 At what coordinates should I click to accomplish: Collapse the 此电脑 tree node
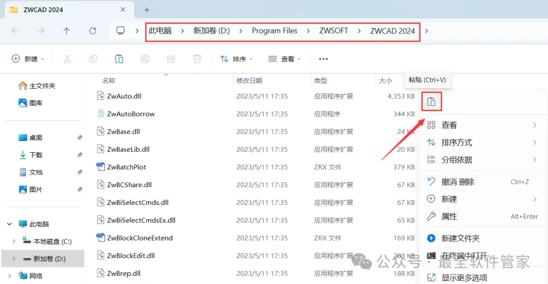[x=10, y=224]
